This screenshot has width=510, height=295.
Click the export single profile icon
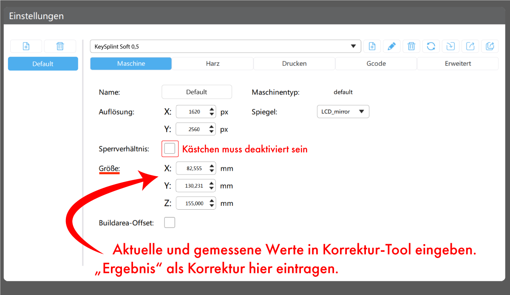pos(470,46)
